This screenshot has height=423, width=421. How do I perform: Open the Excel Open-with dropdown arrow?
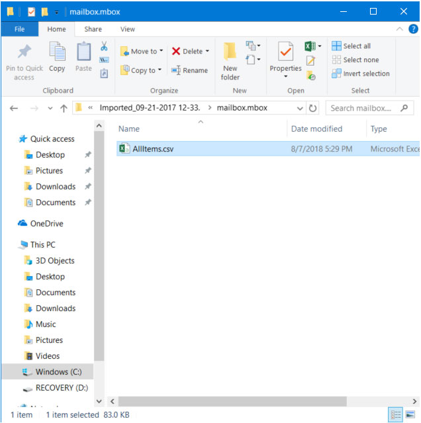click(x=320, y=46)
